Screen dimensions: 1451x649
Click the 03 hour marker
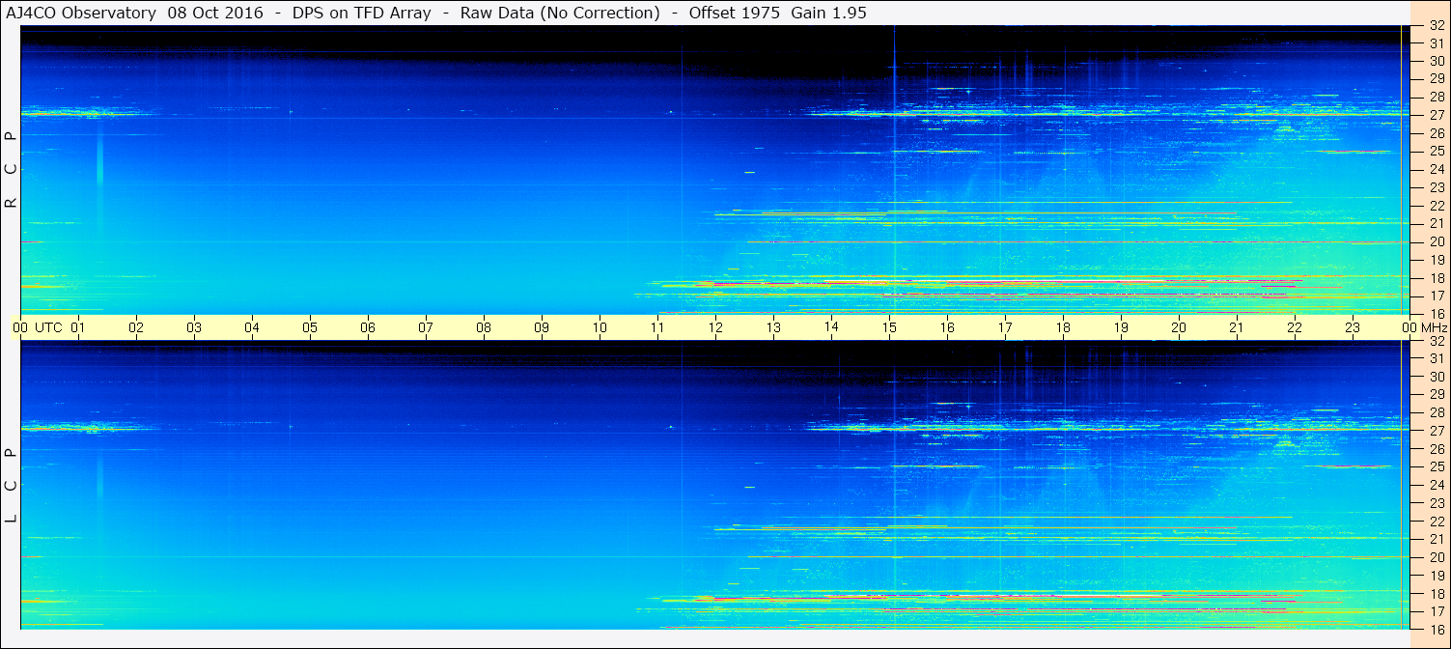[194, 327]
